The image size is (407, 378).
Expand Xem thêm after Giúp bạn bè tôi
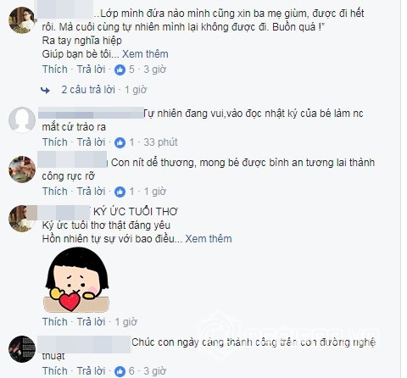[145, 54]
